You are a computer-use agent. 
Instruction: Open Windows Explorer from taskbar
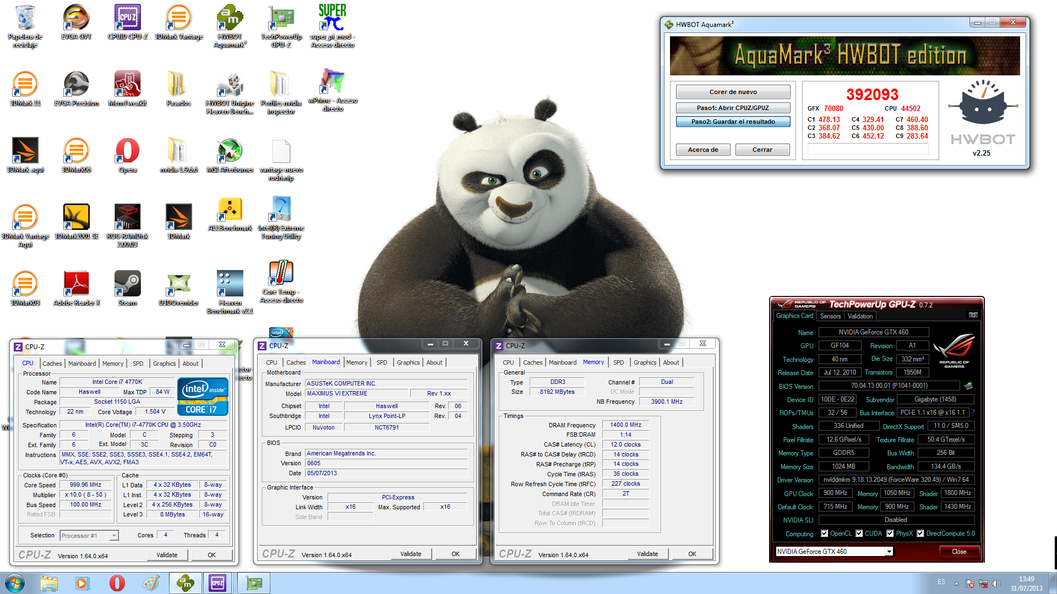[49, 583]
